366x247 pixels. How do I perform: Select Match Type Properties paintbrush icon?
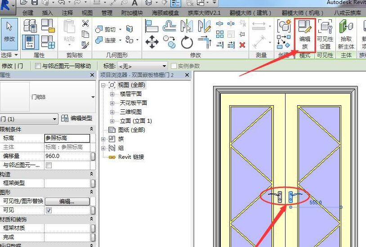tap(85, 45)
